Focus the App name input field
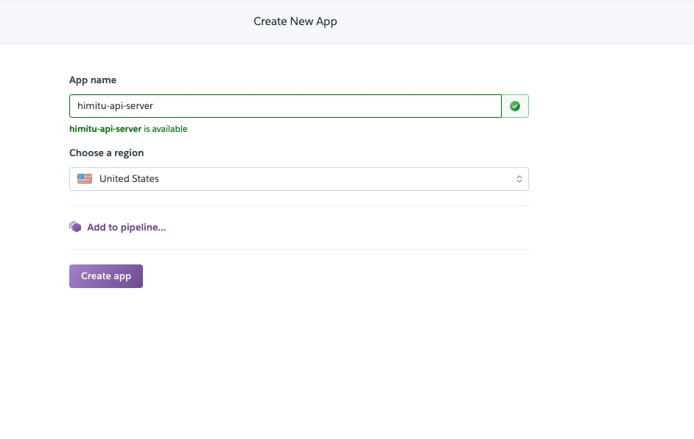694x439 pixels. coord(285,106)
